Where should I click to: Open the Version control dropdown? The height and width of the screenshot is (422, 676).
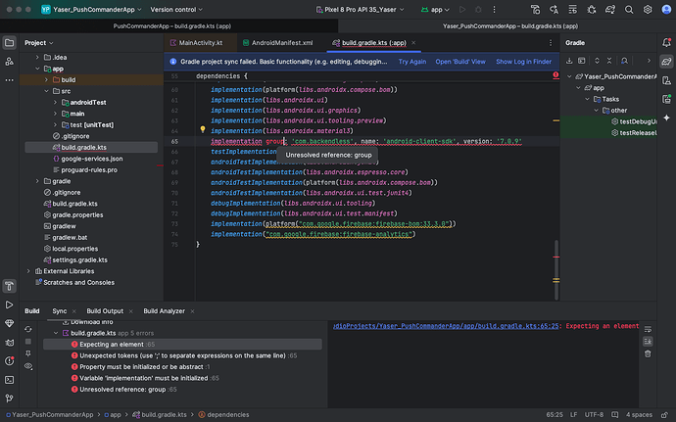(x=176, y=10)
